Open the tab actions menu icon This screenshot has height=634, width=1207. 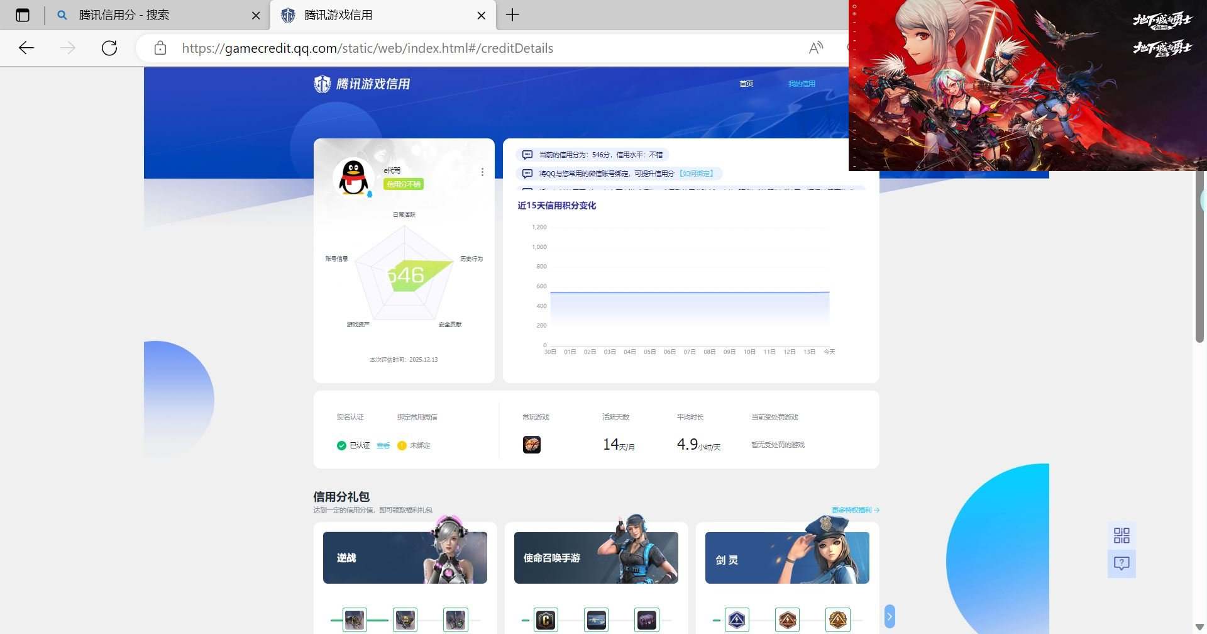click(23, 15)
